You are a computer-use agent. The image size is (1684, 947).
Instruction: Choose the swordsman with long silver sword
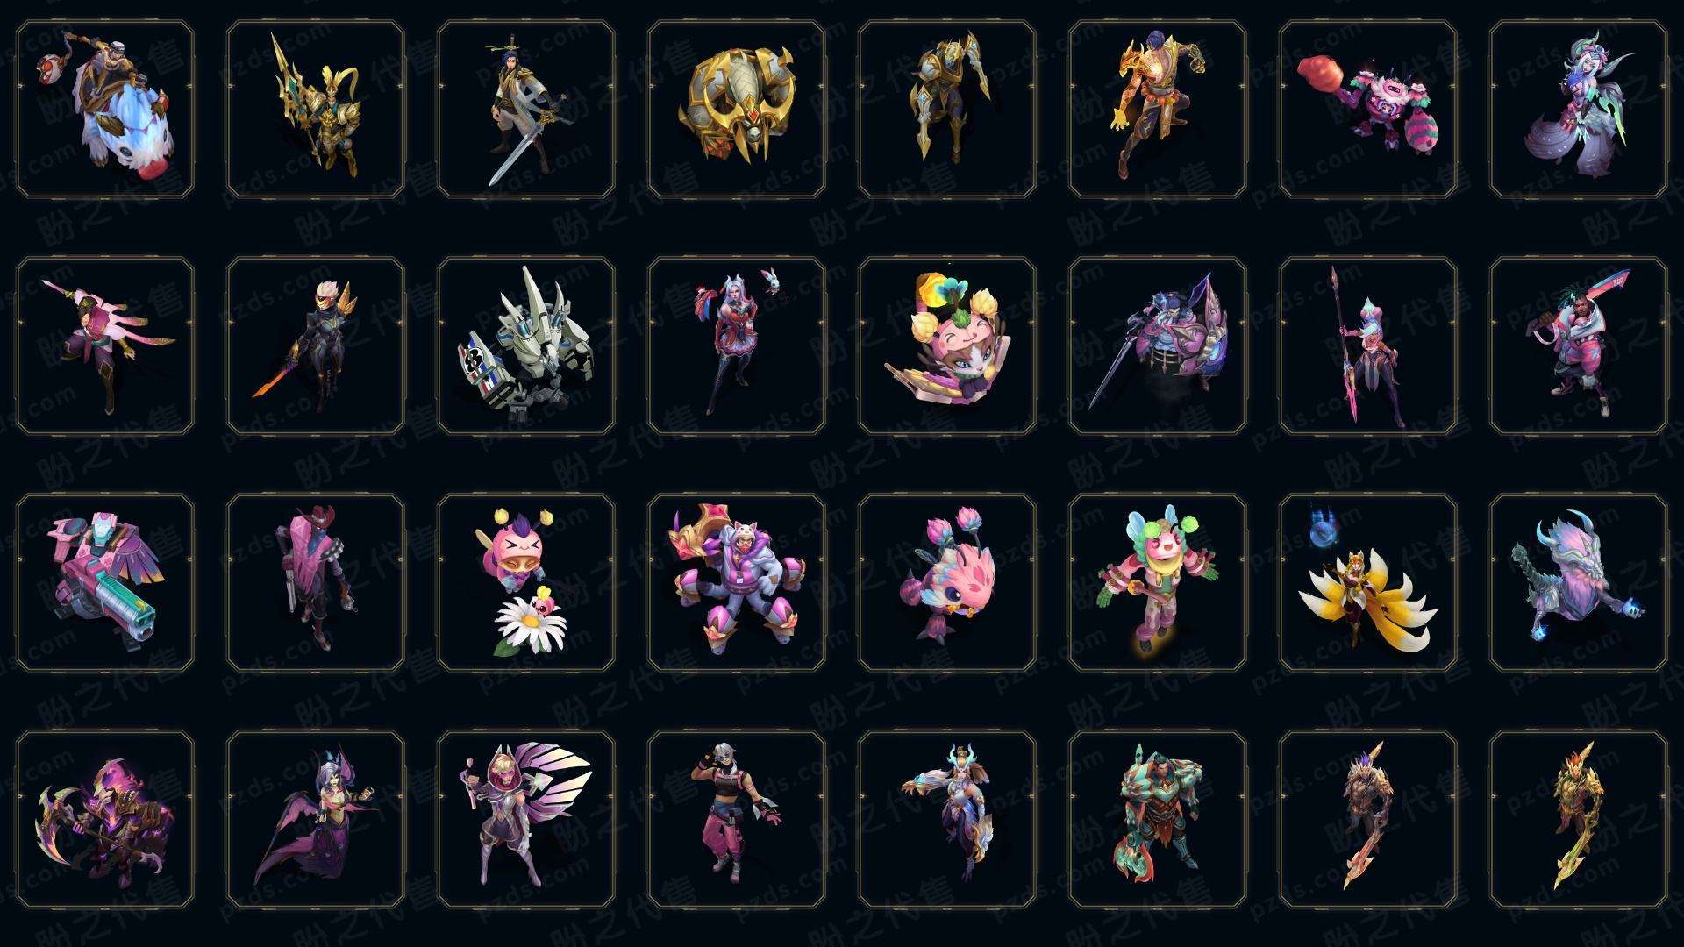pyautogui.click(x=526, y=110)
